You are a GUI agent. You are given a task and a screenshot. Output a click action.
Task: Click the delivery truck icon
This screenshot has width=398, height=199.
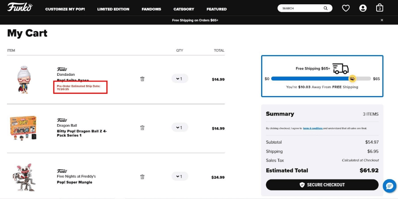tap(340, 69)
